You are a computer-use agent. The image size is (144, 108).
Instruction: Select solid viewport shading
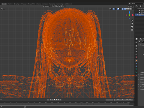coord(127,9)
